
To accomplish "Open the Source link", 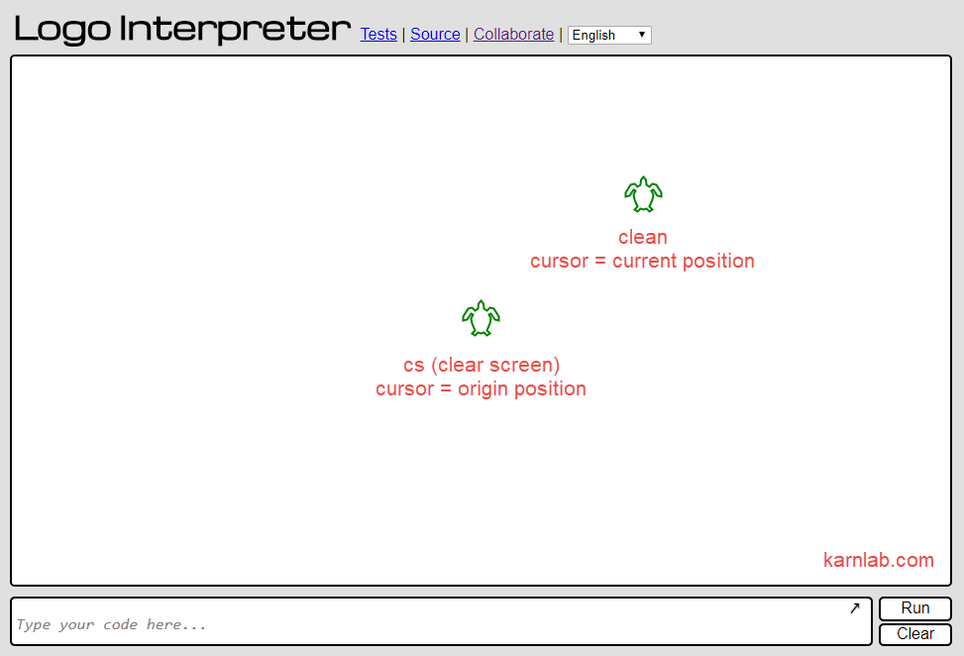I will coord(435,35).
